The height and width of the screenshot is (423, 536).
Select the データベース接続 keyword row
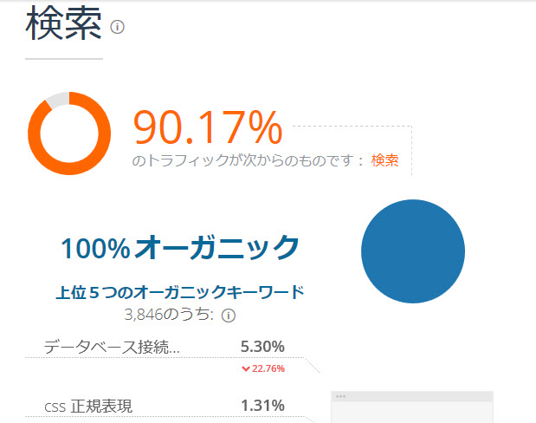[x=164, y=347]
